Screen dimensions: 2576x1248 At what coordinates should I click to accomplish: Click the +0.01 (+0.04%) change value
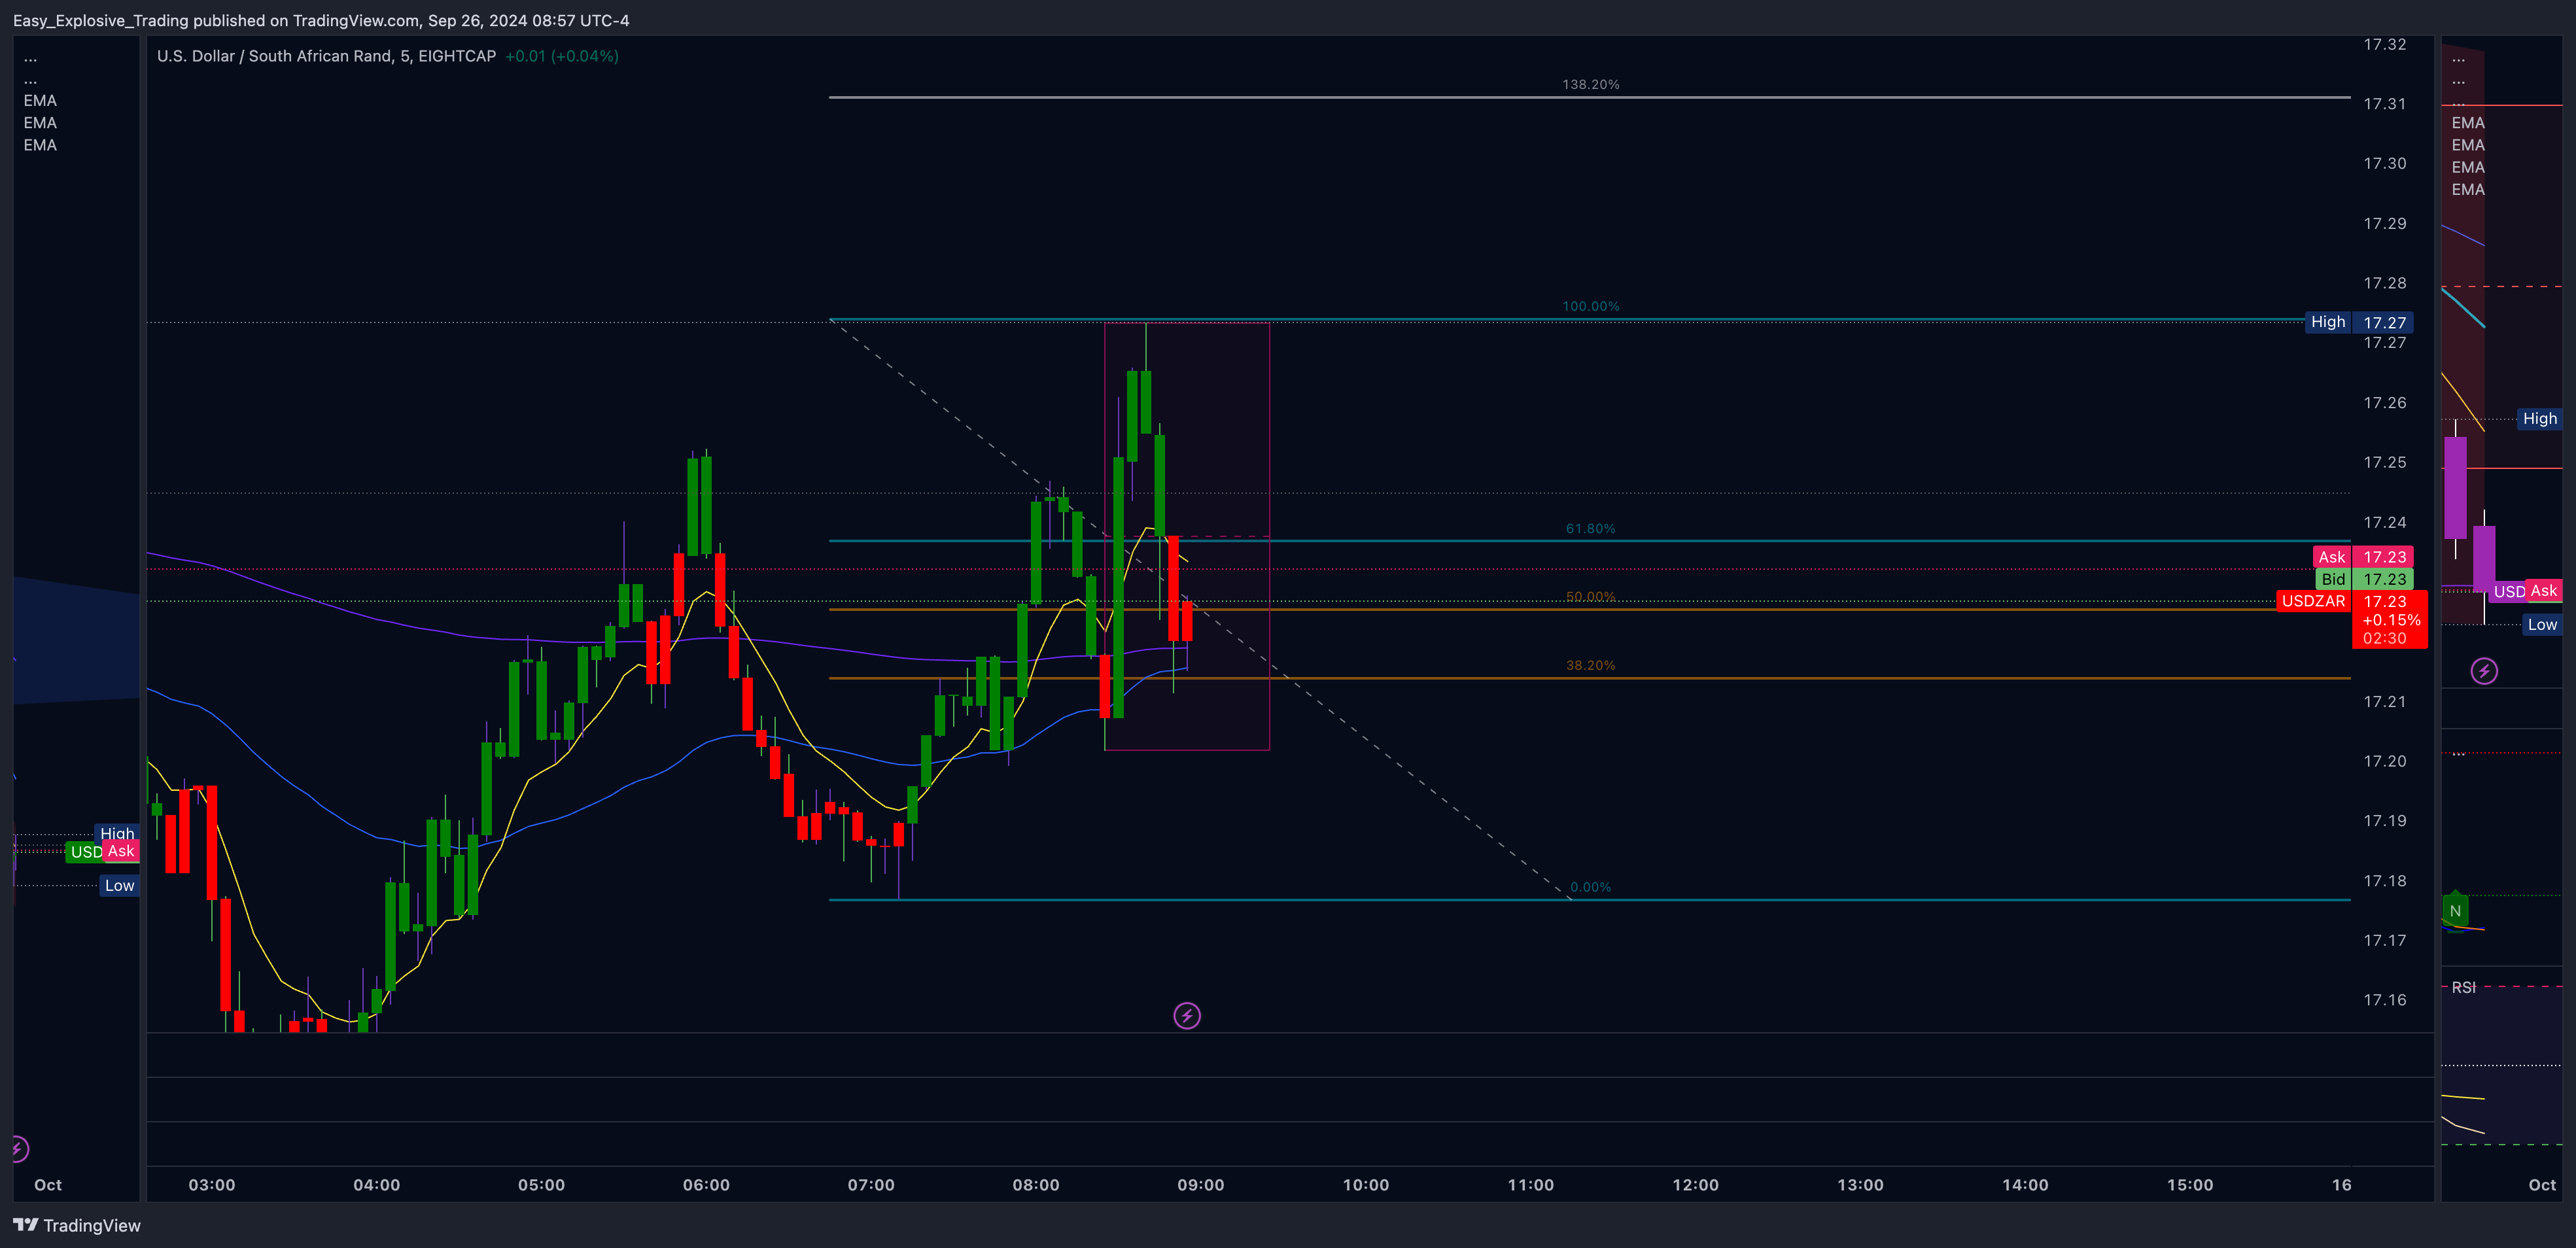562,56
